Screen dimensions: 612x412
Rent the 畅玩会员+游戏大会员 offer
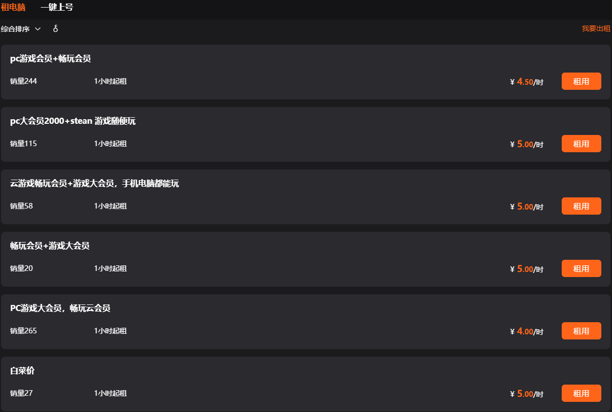point(581,268)
